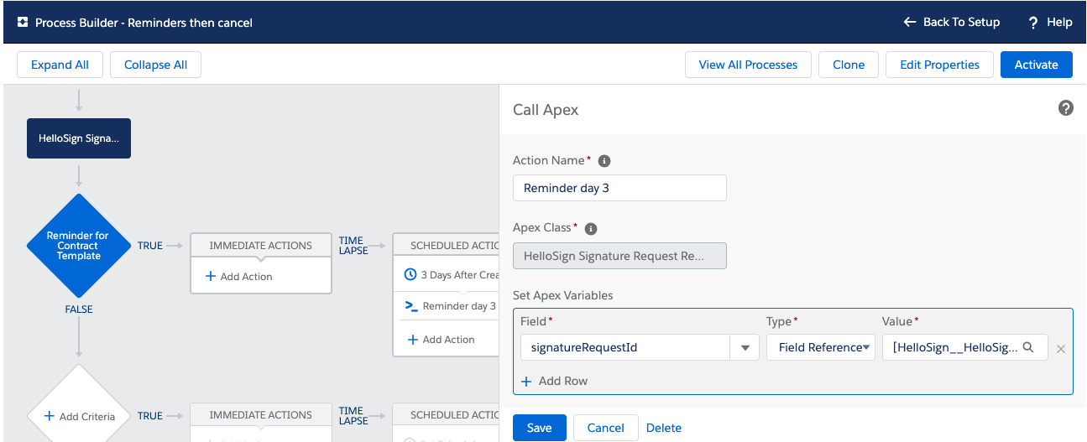Image resolution: width=1087 pixels, height=442 pixels.
Task: Click the Value field reference input
Action: tap(964, 347)
